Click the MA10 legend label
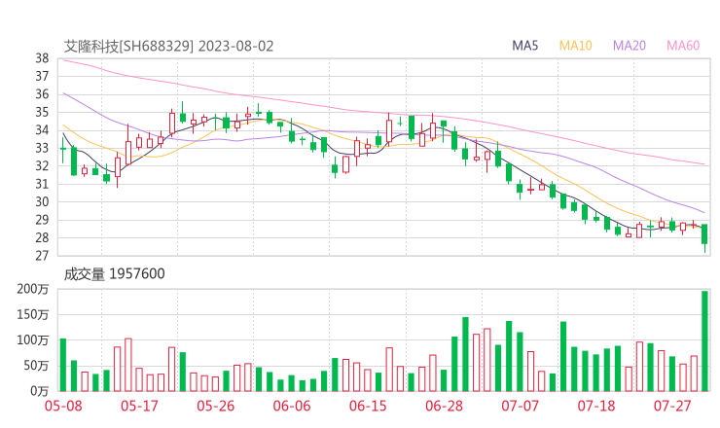 [575, 46]
